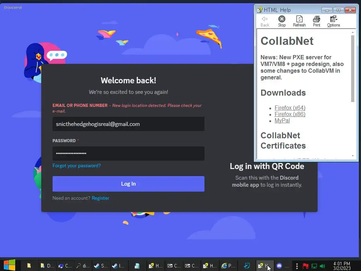361x271 pixels.
Task: Click the green monitor network tray icon
Action: point(314,266)
